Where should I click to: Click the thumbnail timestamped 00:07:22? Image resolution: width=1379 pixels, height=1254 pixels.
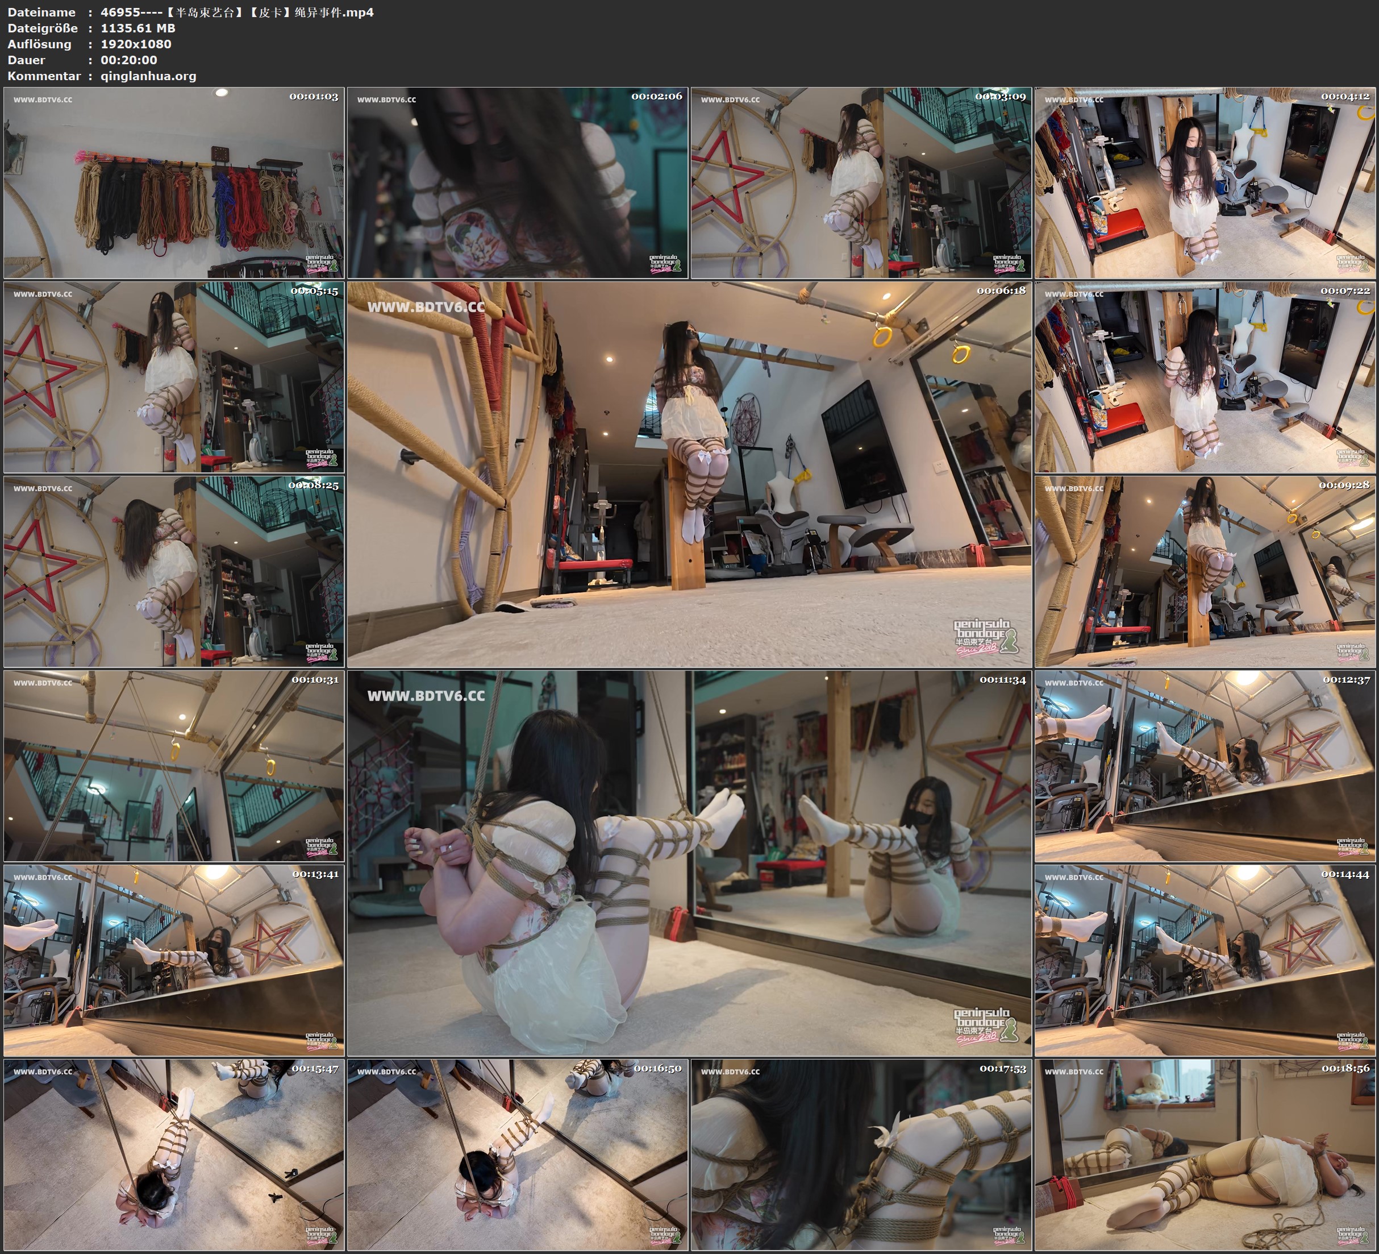click(1205, 377)
